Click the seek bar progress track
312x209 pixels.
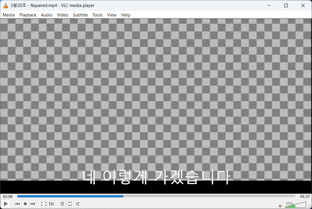tap(156, 196)
